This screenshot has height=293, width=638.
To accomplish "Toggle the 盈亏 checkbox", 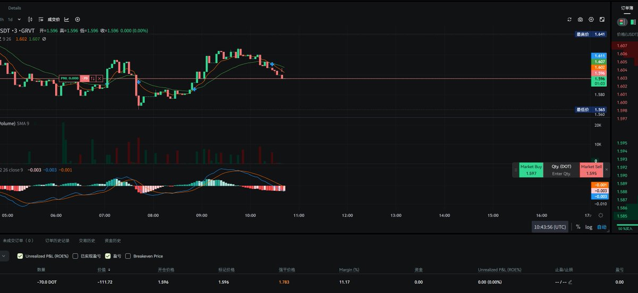I will point(108,256).
